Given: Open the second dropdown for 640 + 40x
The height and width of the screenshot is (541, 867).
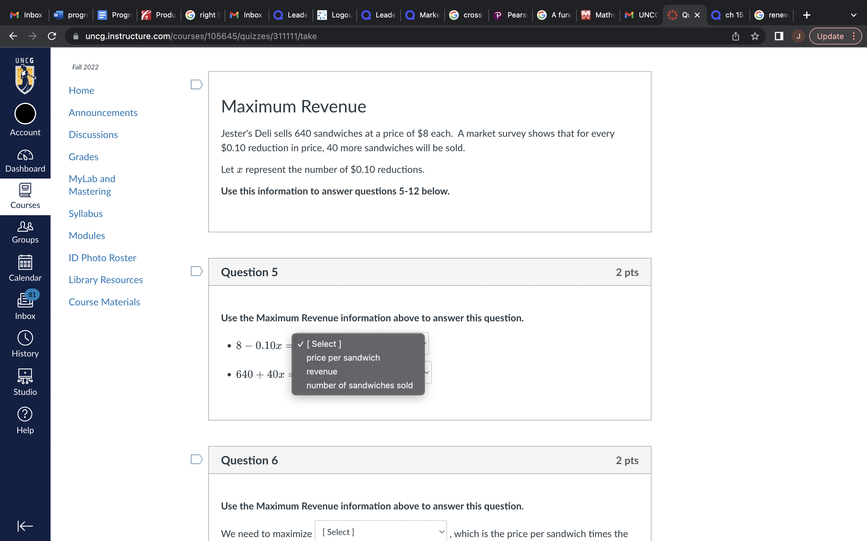Looking at the screenshot, I should pos(426,372).
